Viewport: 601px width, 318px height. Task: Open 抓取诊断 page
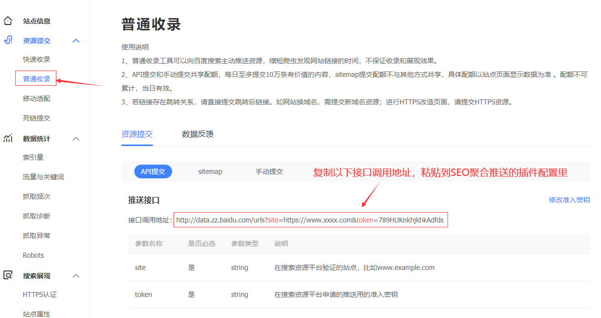pyautogui.click(x=37, y=216)
